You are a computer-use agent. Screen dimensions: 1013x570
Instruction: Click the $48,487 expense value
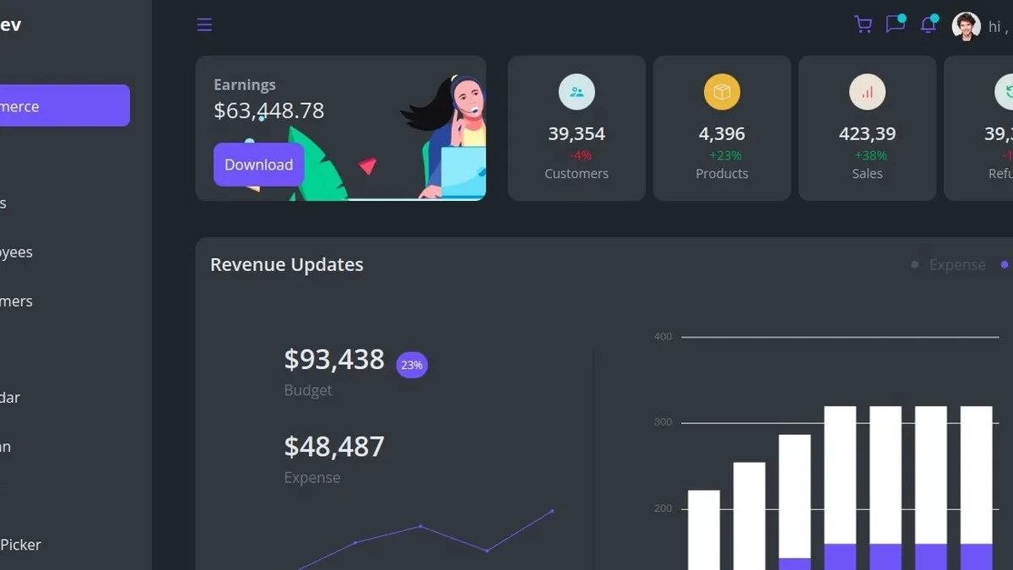pyautogui.click(x=334, y=446)
